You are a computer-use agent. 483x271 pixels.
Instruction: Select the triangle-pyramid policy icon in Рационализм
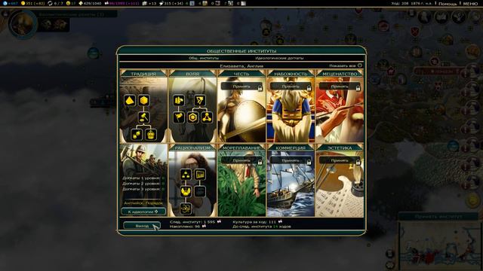point(186,175)
